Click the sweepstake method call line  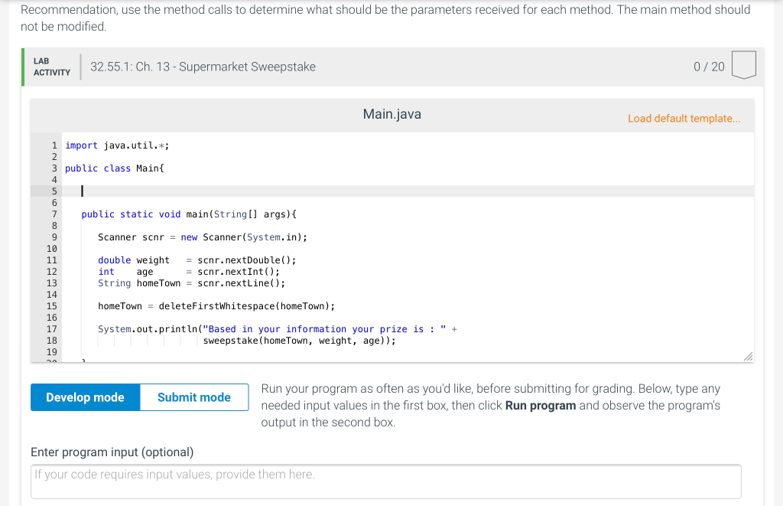(x=299, y=341)
